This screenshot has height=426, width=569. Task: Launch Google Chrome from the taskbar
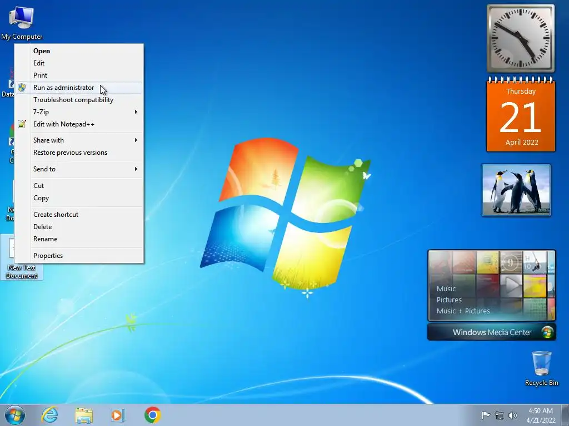[x=152, y=415]
